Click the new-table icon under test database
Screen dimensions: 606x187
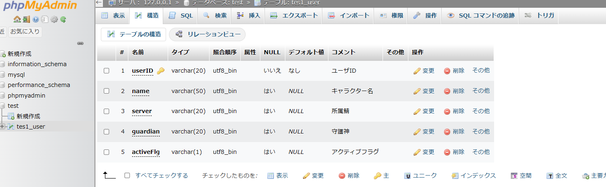(x=11, y=116)
